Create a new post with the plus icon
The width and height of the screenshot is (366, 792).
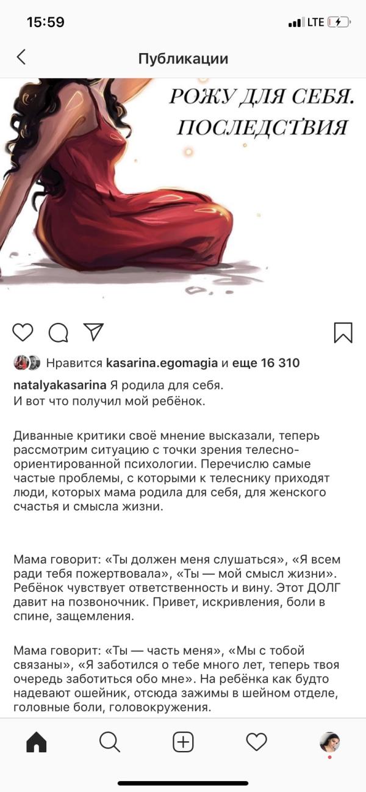pyautogui.click(x=183, y=742)
